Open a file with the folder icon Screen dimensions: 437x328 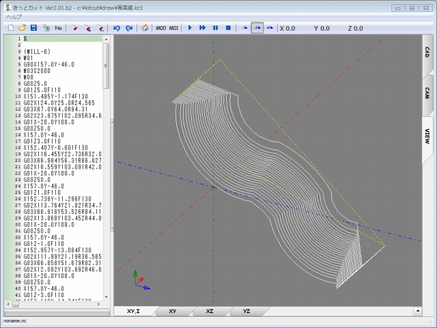coord(22,28)
